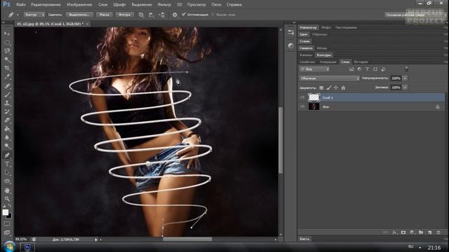The image size is (449, 252).
Task: Open the status bar info arrow
Action: point(96,239)
